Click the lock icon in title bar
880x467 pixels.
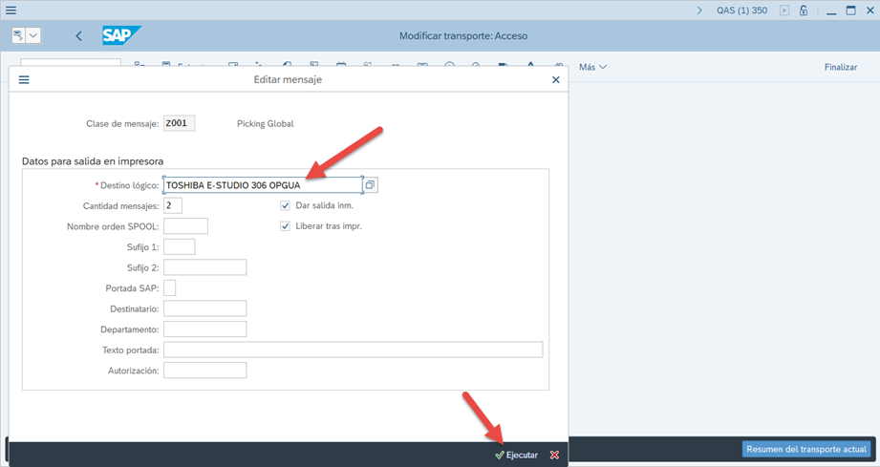point(804,11)
